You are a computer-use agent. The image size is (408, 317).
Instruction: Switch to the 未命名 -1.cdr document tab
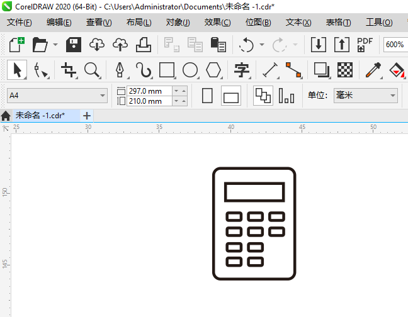click(x=47, y=116)
